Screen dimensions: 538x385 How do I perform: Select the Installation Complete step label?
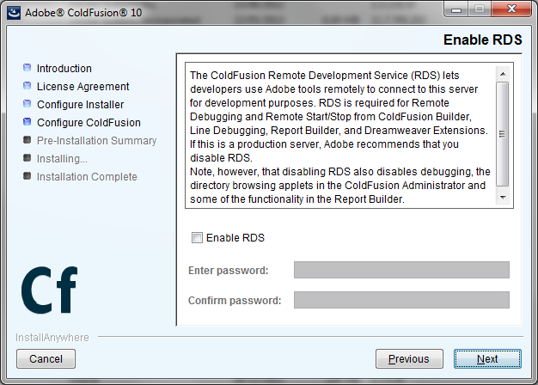tap(87, 177)
